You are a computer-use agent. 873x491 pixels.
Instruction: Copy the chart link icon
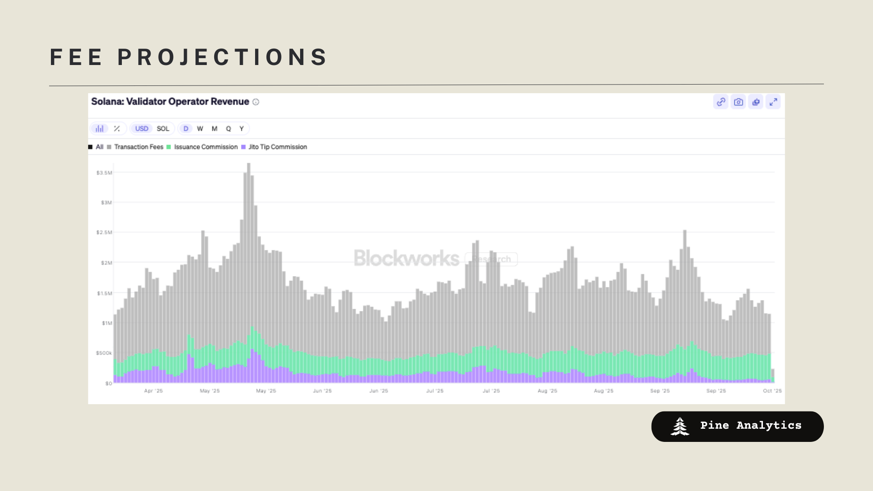721,102
